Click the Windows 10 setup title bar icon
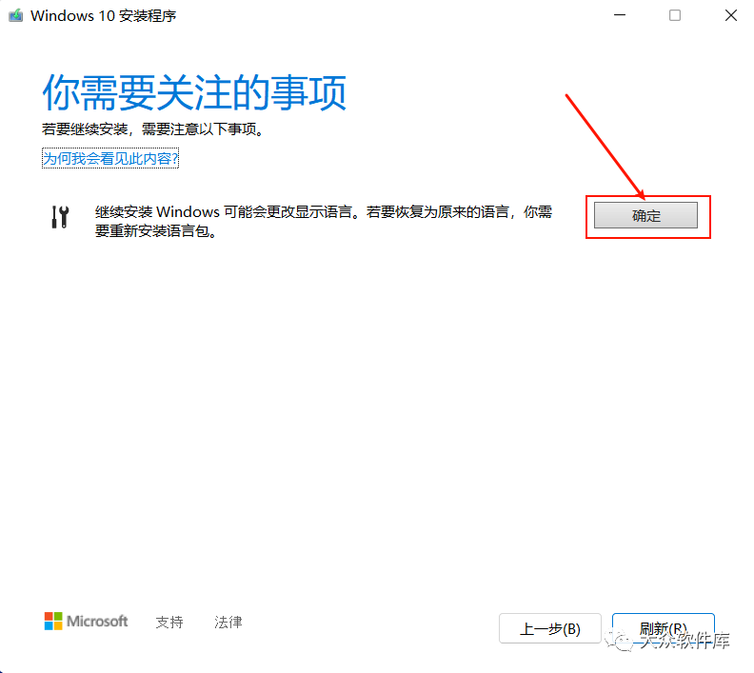Screen dimensions: 754x673 click(x=16, y=15)
